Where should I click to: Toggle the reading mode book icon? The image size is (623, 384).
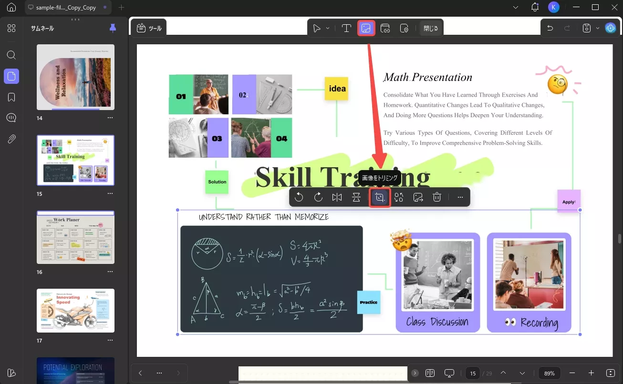pyautogui.click(x=430, y=373)
